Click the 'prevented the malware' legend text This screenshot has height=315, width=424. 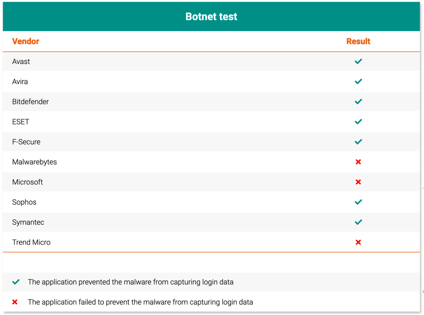[x=131, y=282]
